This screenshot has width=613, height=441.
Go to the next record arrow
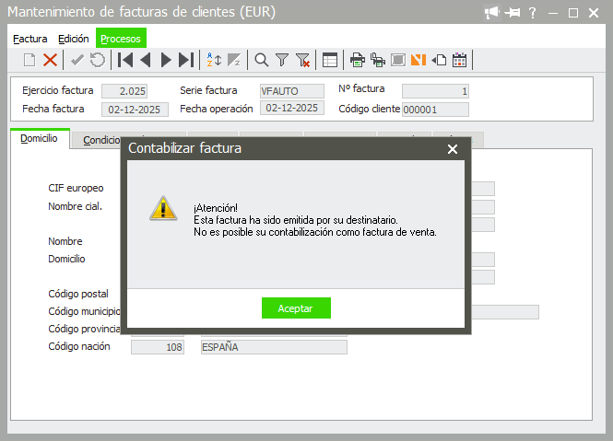point(166,60)
